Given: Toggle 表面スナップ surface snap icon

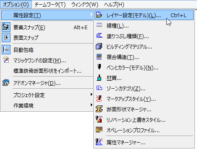Looking at the screenshot, I should pos(6,37).
